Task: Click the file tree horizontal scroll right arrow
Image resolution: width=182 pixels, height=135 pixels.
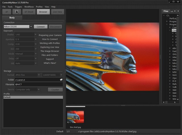Action: 175,102
